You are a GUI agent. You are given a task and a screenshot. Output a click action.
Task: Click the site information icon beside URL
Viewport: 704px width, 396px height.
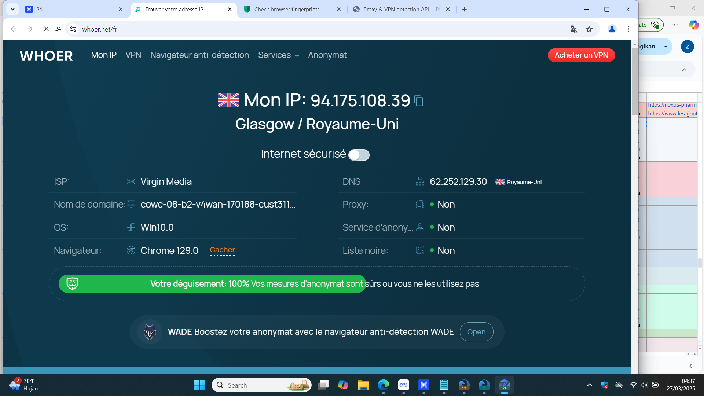point(73,29)
